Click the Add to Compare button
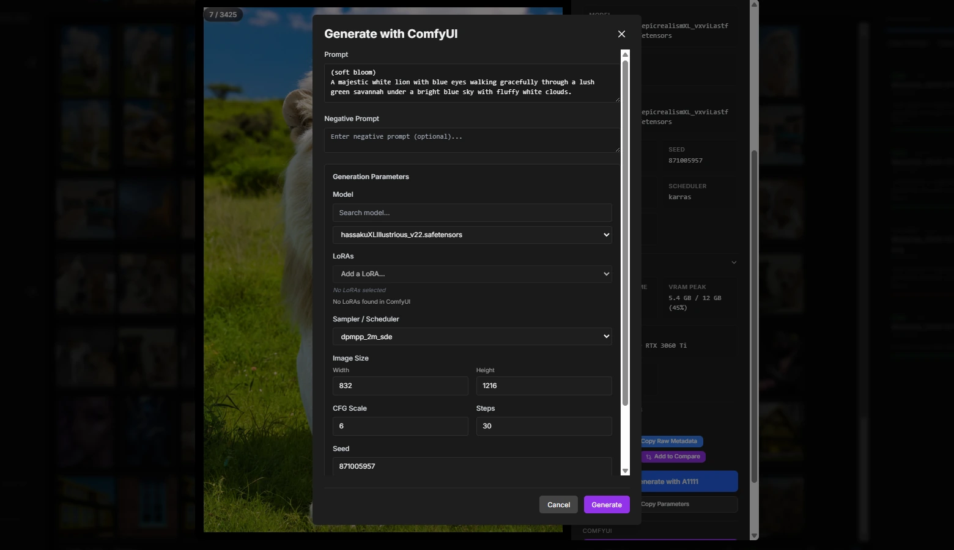954x550 pixels. 672,457
